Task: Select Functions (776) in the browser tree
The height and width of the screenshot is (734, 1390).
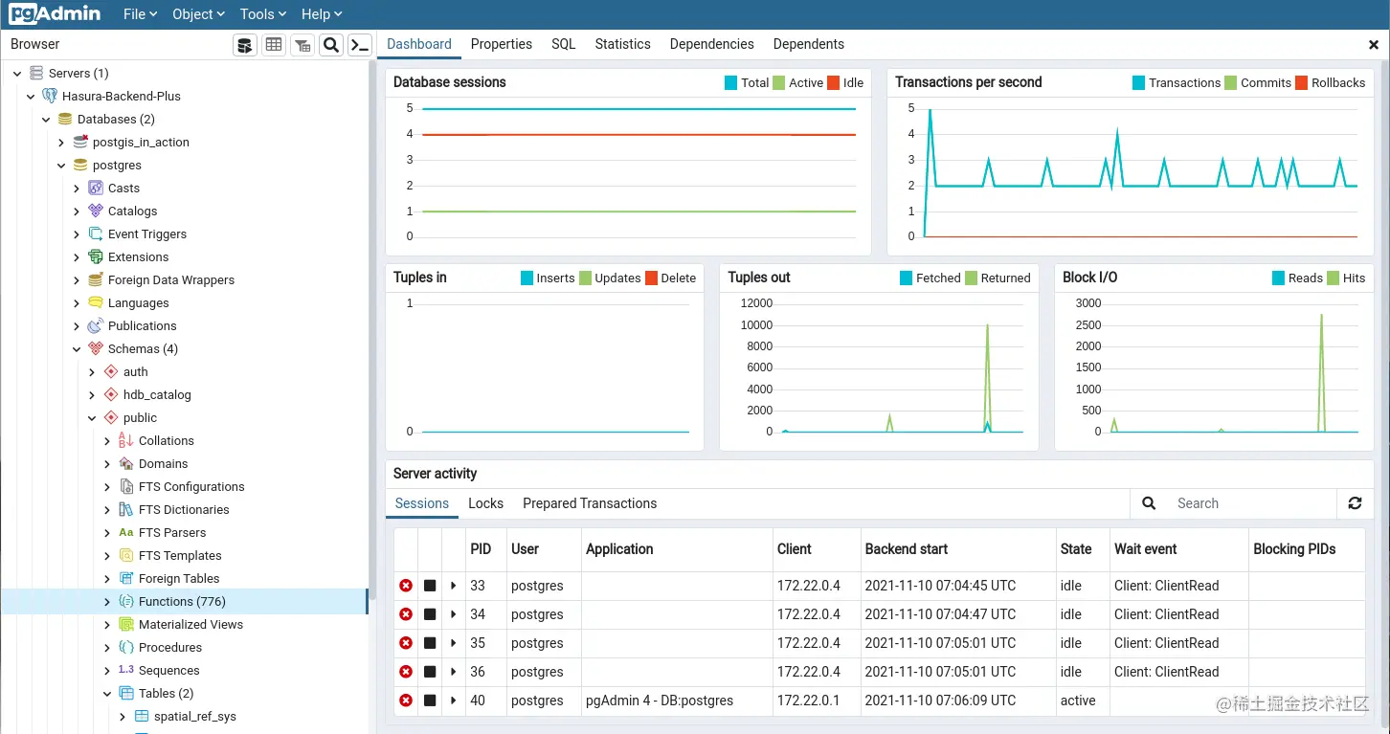Action: pyautogui.click(x=183, y=601)
